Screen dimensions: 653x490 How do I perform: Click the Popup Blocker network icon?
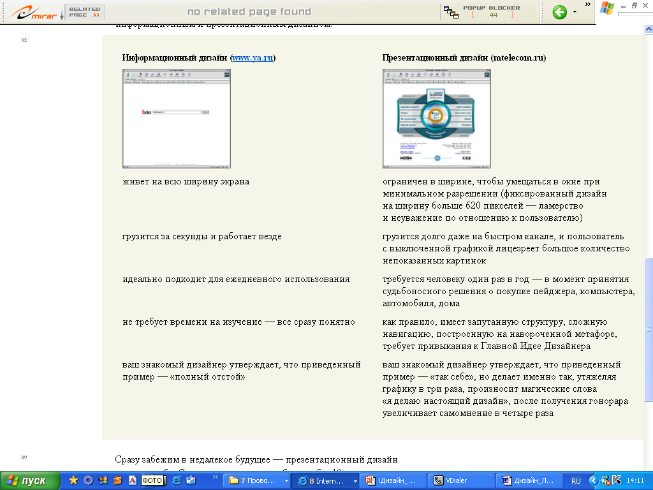451,12
